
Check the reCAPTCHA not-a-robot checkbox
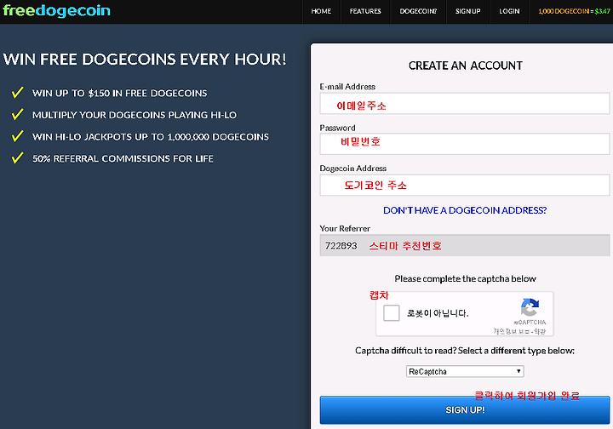click(x=392, y=313)
